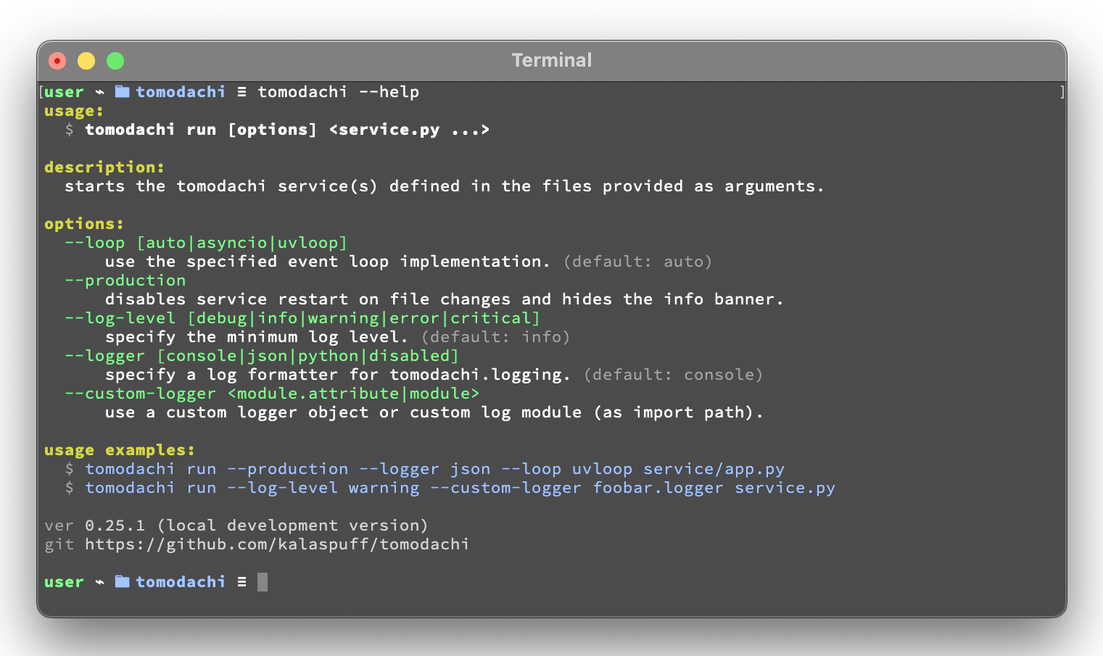Image resolution: width=1103 pixels, height=656 pixels.
Task: Click the block cursor at the prompt
Action: (x=263, y=581)
